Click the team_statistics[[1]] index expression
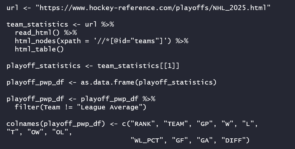295x149 pixels. pos(138,66)
